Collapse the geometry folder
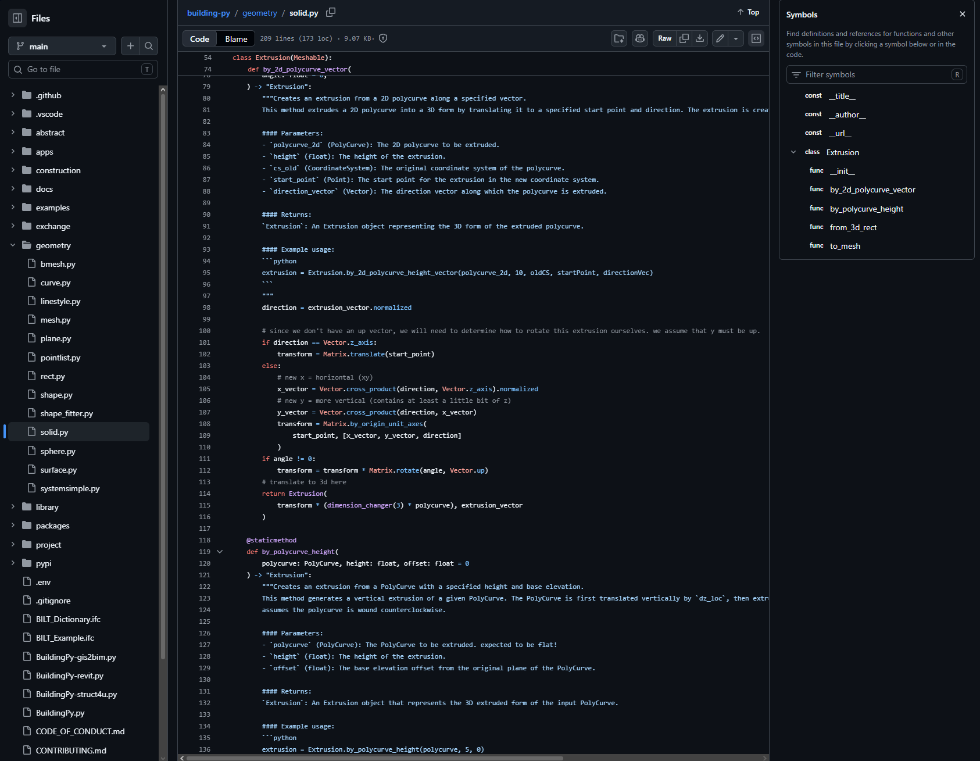 pyautogui.click(x=13, y=245)
